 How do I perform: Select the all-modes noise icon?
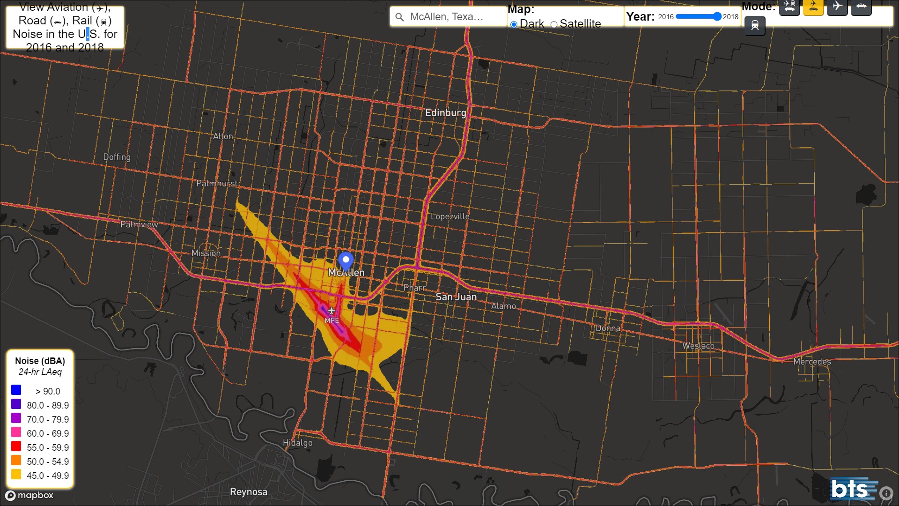pyautogui.click(x=789, y=7)
